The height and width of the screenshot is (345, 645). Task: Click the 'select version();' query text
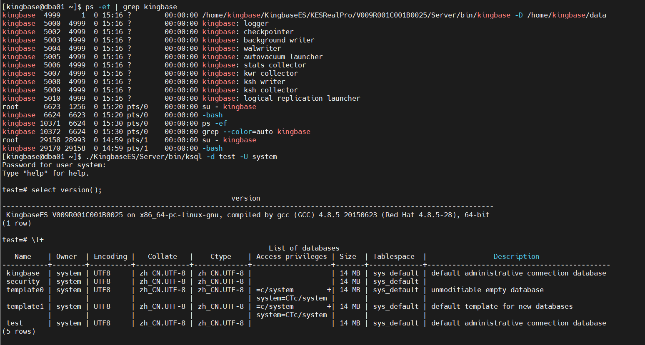[x=67, y=190]
